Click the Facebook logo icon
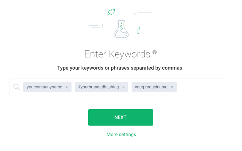The width and height of the screenshot is (242, 151). coord(139,31)
